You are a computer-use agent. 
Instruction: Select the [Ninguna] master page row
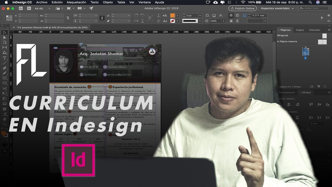[x=302, y=36]
